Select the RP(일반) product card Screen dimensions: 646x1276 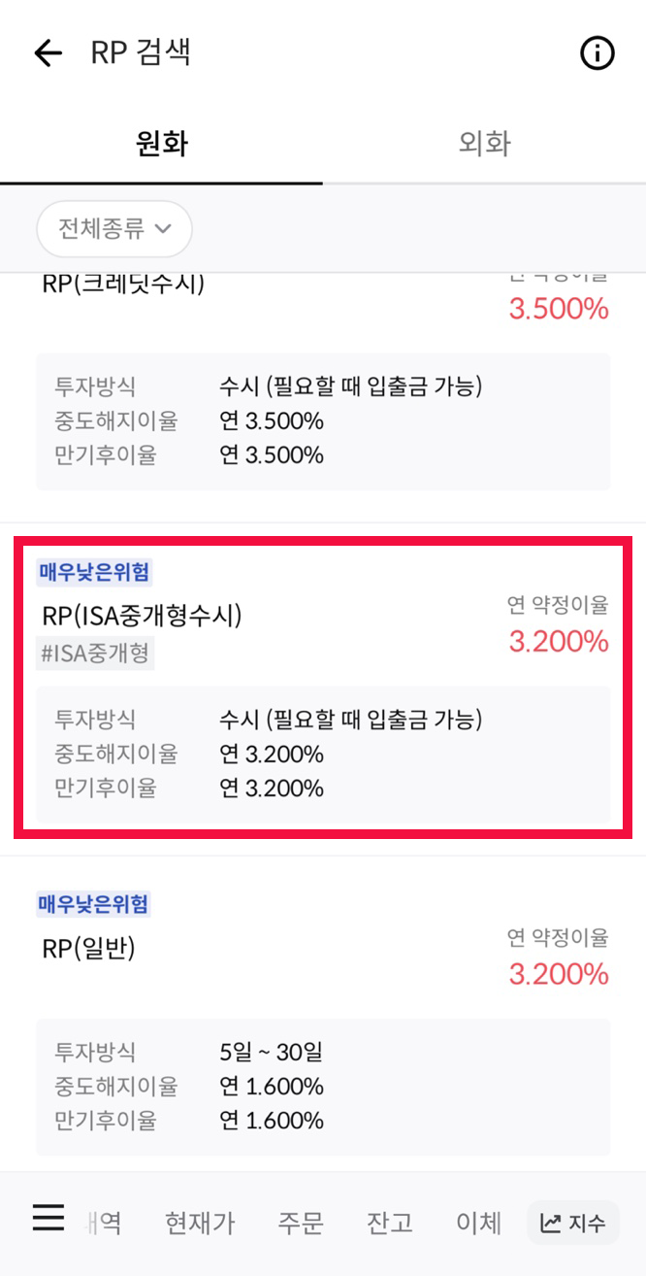click(x=323, y=1010)
